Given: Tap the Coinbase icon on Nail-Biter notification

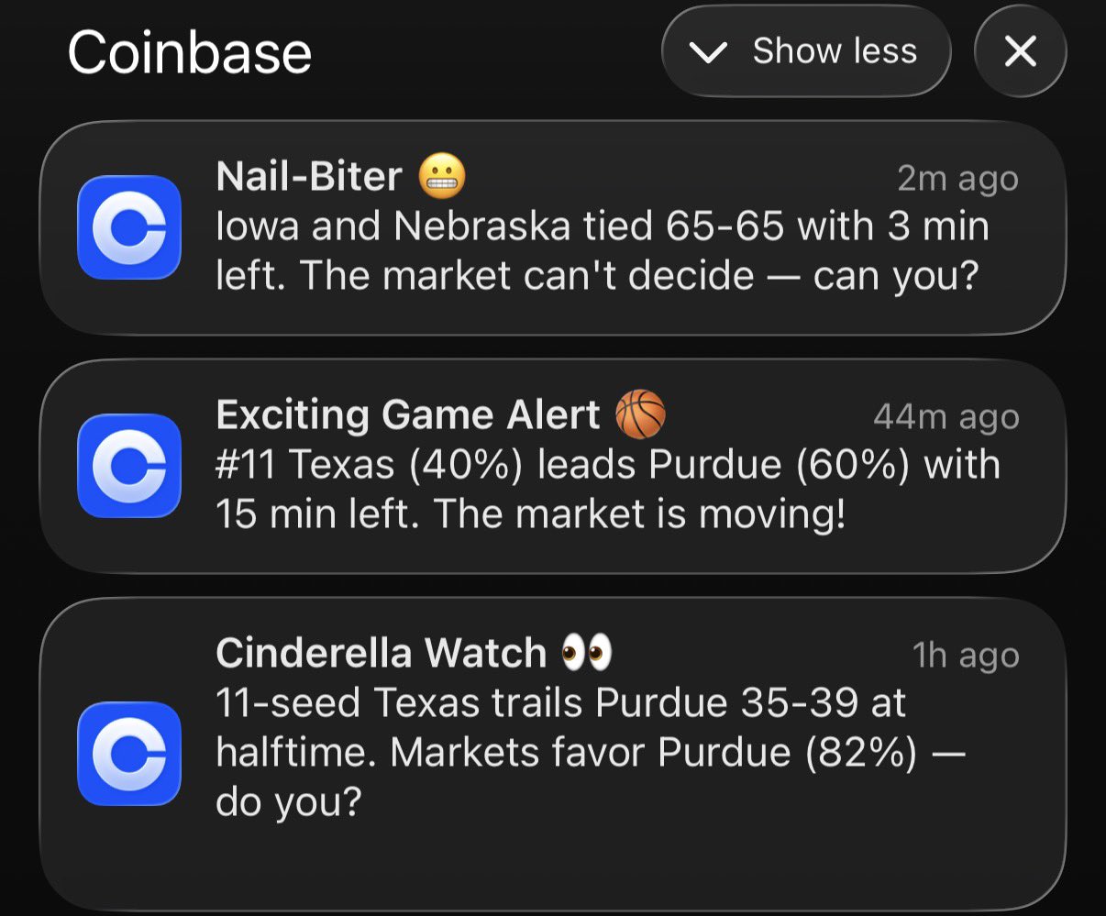Looking at the screenshot, I should pyautogui.click(x=129, y=226).
